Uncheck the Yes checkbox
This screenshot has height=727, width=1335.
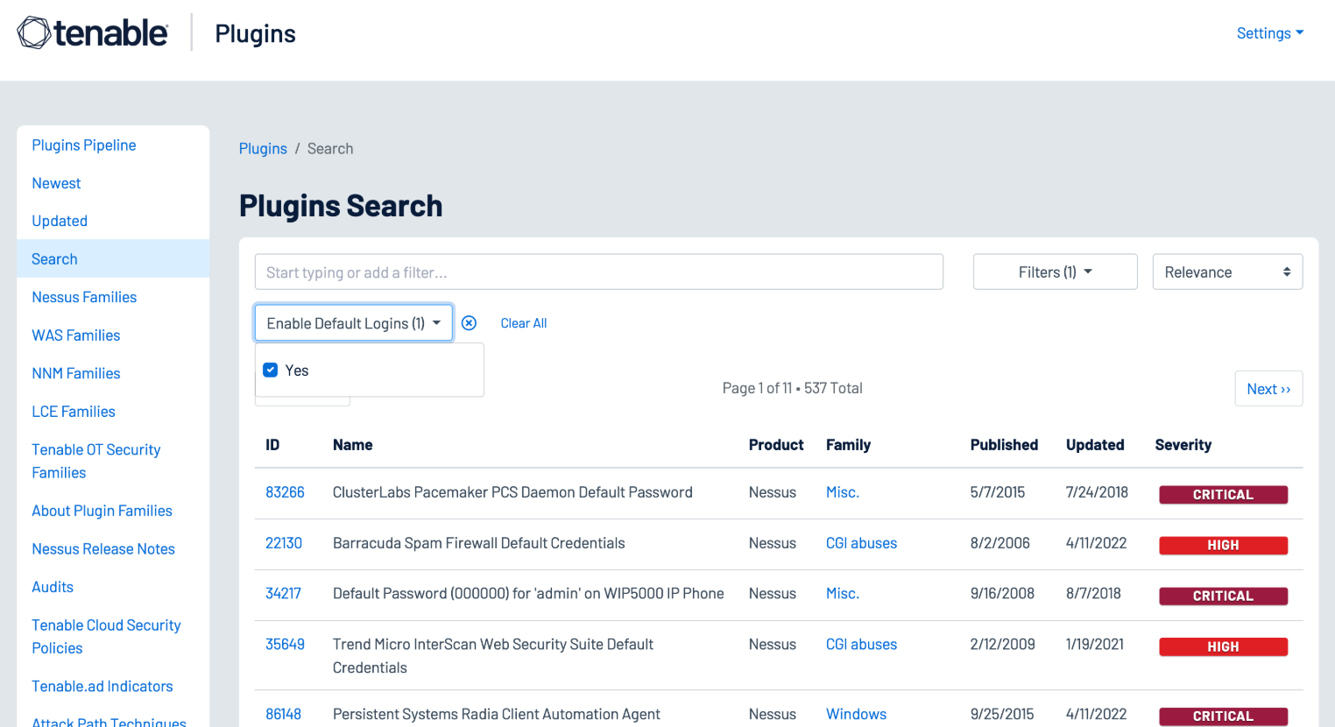[271, 371]
